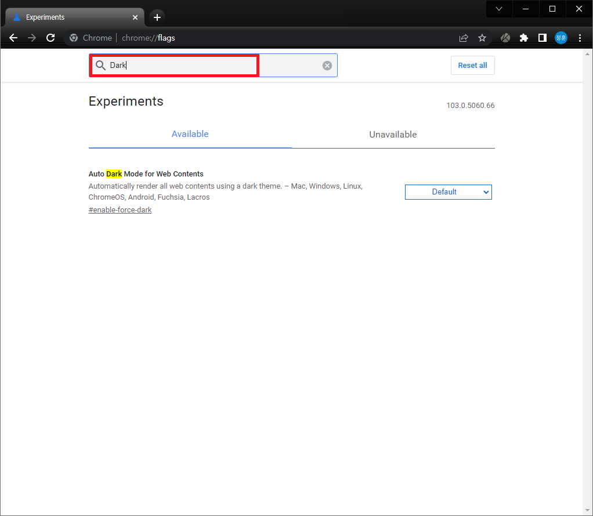Image resolution: width=593 pixels, height=516 pixels.
Task: Reload the chrome://flags page
Action: pyautogui.click(x=50, y=38)
